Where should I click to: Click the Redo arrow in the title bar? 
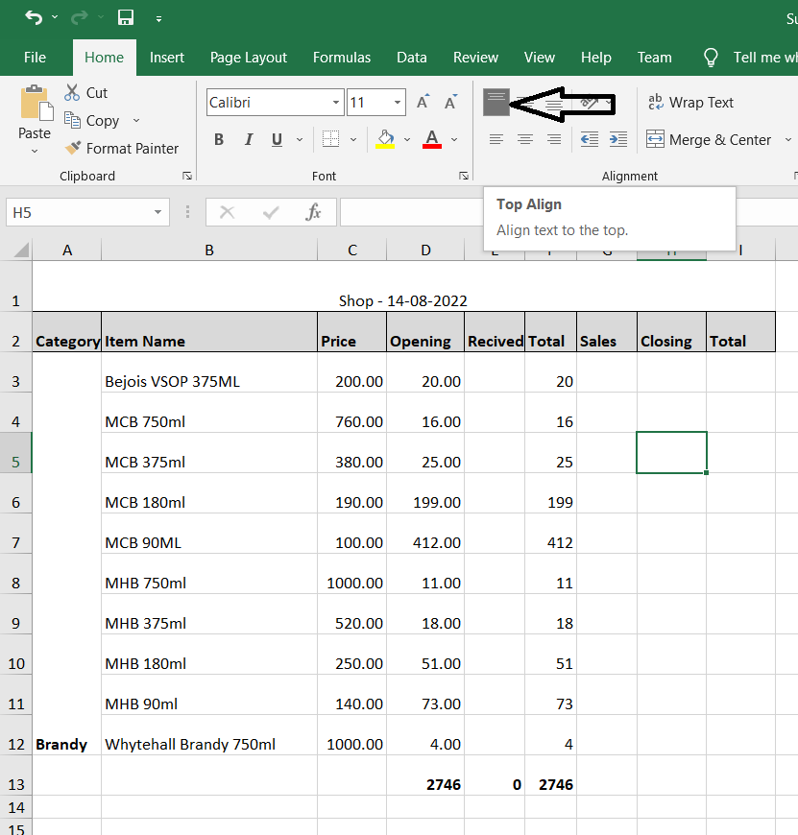coord(80,18)
